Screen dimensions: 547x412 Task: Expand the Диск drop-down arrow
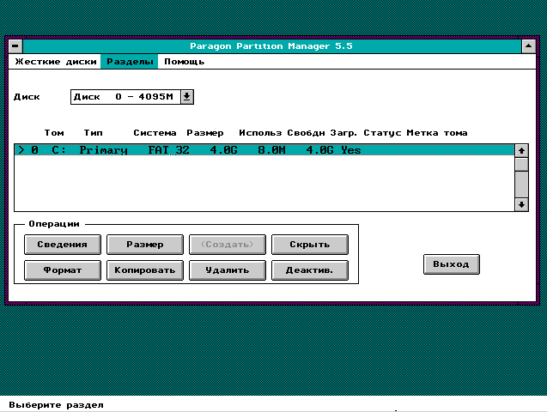(187, 97)
